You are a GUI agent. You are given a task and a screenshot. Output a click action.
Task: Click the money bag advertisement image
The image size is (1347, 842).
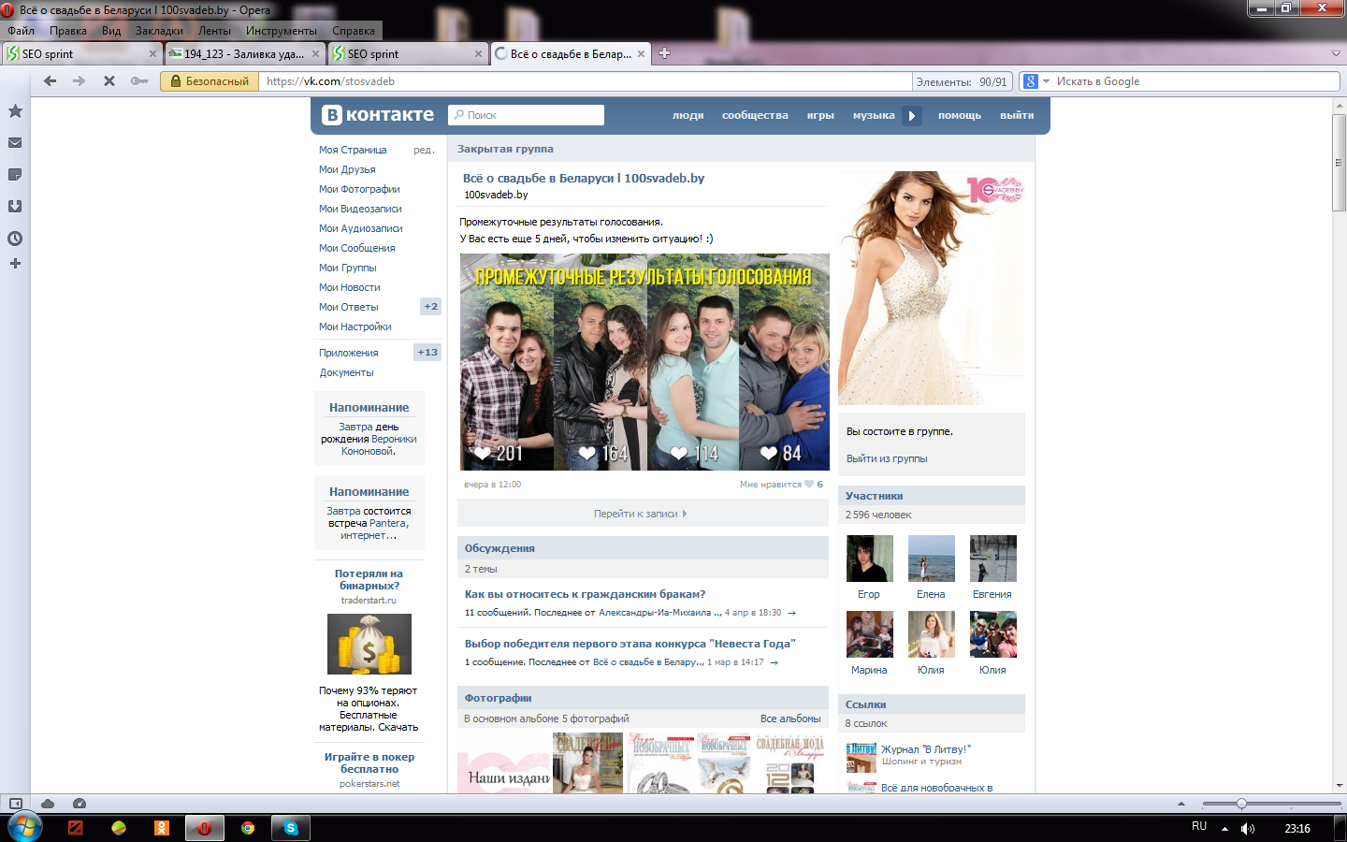pos(369,644)
